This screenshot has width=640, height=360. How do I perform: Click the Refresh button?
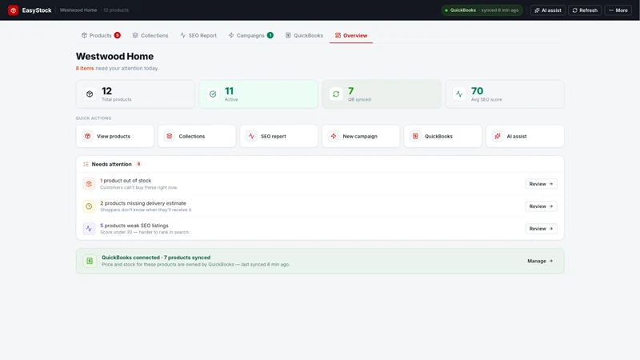(585, 10)
